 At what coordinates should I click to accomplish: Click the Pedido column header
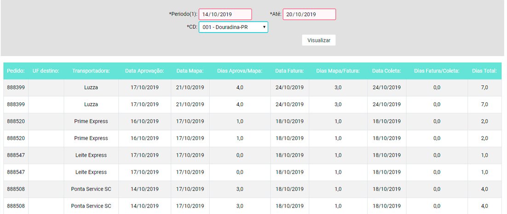point(16,71)
